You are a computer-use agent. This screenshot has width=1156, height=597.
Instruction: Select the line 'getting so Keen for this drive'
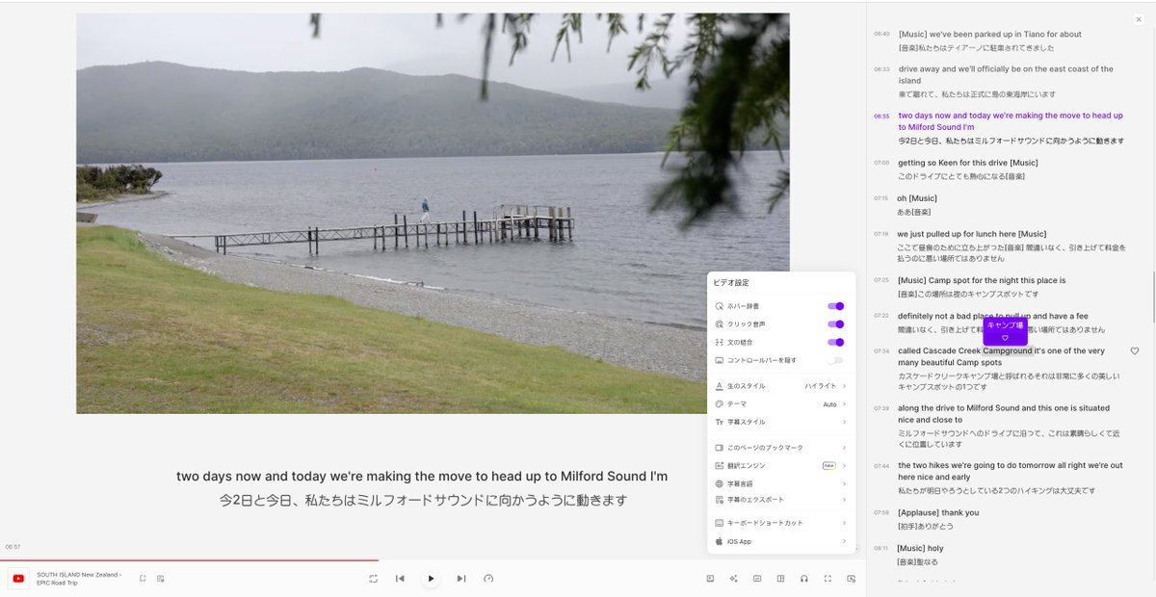coord(968,163)
